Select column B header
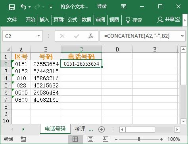This screenshot has width=188, height=144. click(46, 49)
